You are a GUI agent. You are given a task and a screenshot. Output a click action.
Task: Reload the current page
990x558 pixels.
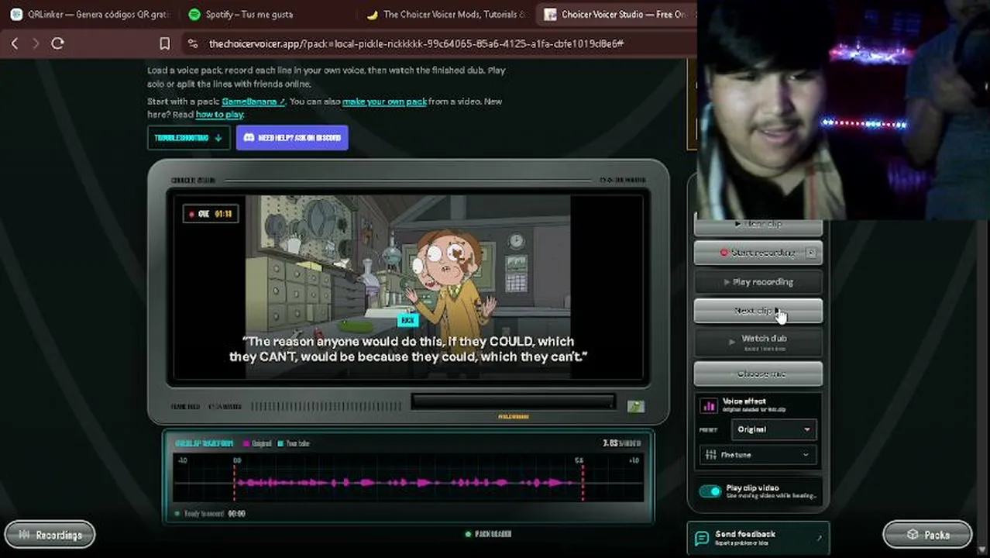click(57, 43)
